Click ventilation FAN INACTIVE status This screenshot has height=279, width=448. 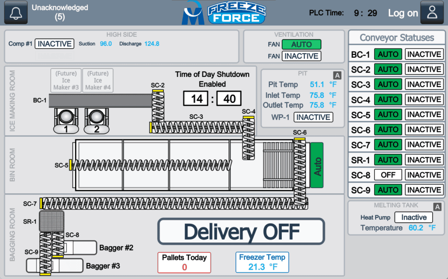click(x=301, y=56)
